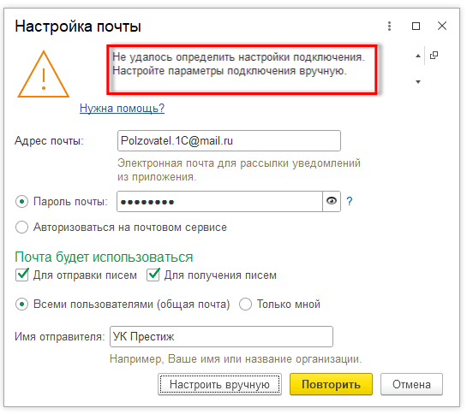The height and width of the screenshot is (414, 467).
Task: Select the Пароль почты radio button
Action: coord(21,202)
